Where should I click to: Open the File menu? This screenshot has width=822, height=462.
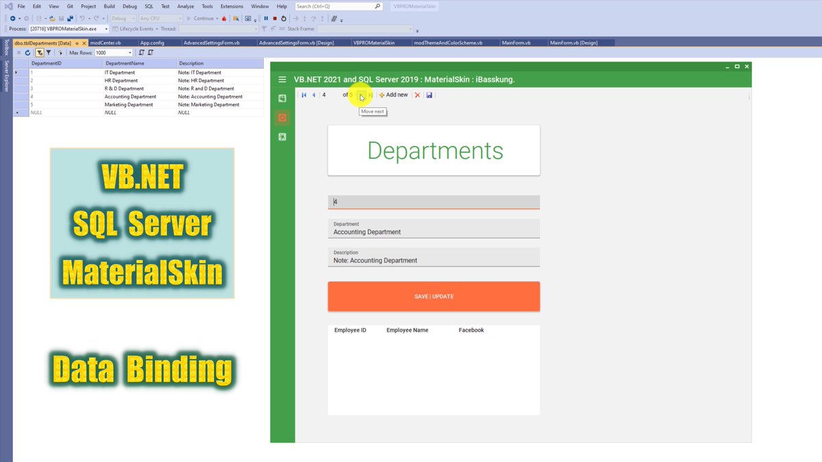click(x=21, y=6)
